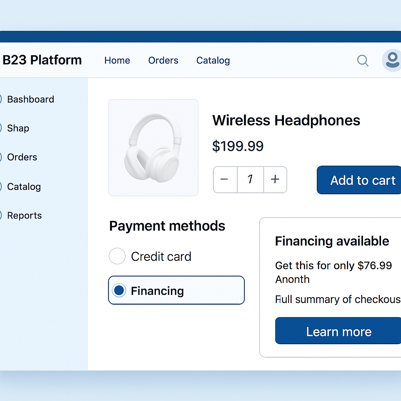Click the Add to cart button
Screen dimensions: 401x401
coord(359,180)
